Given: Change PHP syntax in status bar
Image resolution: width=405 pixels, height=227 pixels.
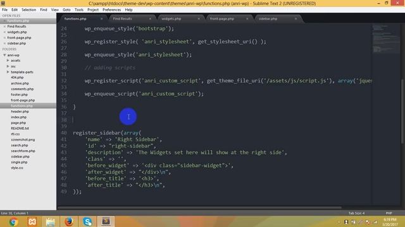Looking at the screenshot, I should point(389,213).
